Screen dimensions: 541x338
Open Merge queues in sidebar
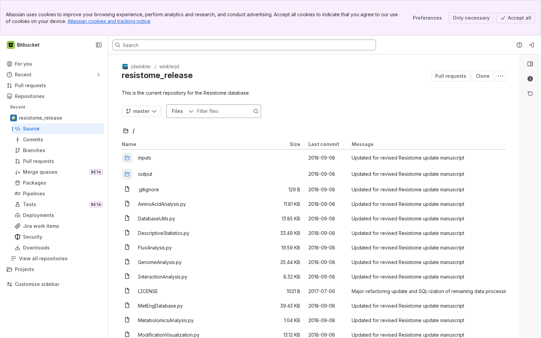[58, 172]
